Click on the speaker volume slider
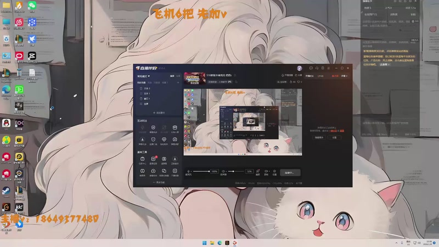Viewport: 439px width, 247px height. point(235,171)
